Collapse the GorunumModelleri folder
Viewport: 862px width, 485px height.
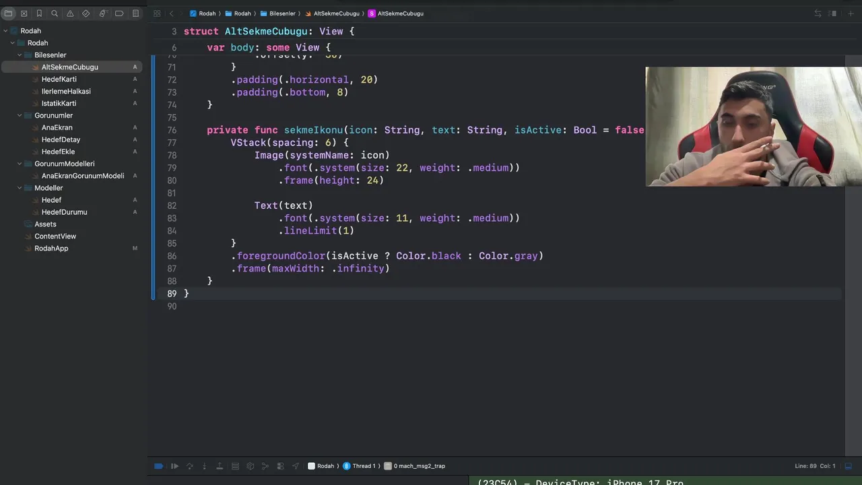coord(20,164)
